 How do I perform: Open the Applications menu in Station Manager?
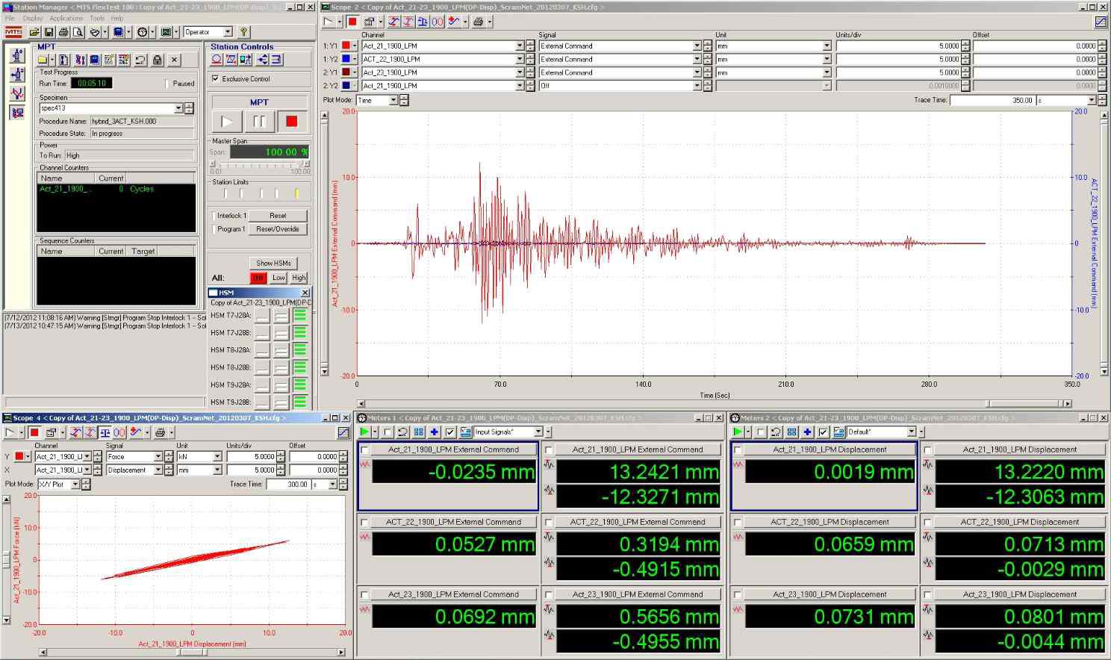[x=66, y=18]
